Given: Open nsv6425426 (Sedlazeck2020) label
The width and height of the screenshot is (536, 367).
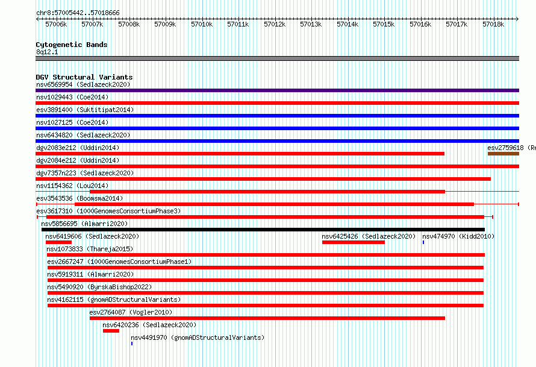Looking at the screenshot, I should pos(369,236).
